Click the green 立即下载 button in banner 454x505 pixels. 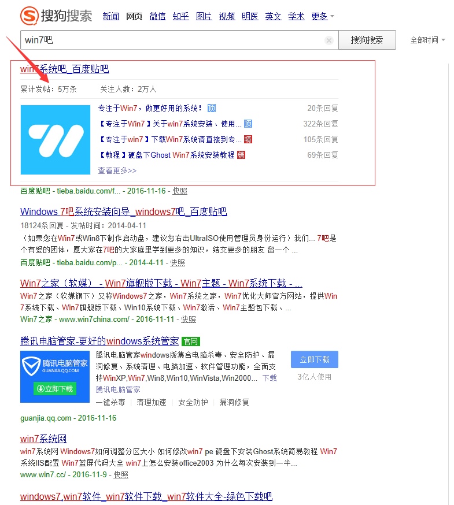tap(55, 389)
